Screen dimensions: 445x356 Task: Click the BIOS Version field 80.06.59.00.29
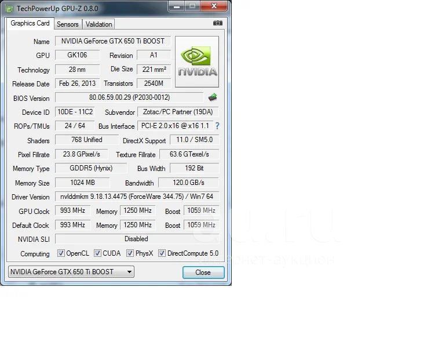pos(129,97)
